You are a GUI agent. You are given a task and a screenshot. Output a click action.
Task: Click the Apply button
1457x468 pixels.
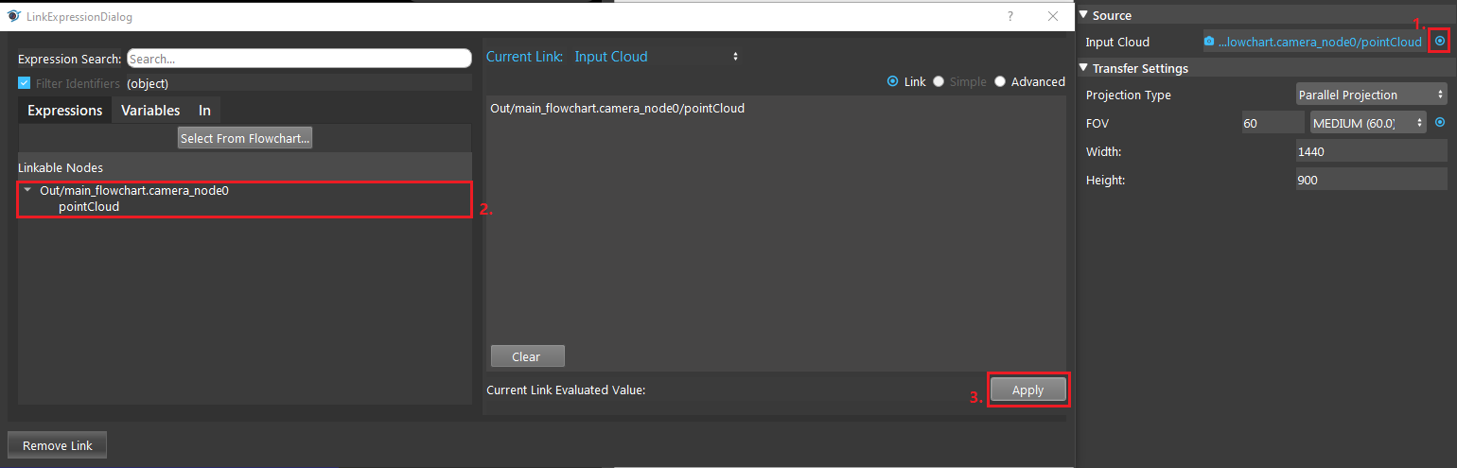(1027, 390)
